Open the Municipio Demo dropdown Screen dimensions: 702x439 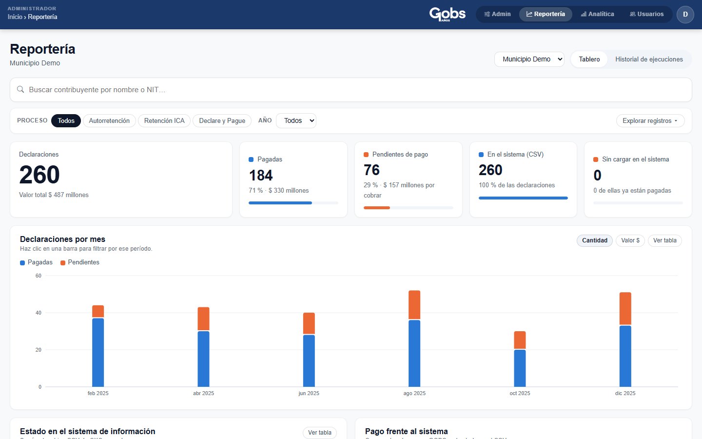click(x=529, y=59)
